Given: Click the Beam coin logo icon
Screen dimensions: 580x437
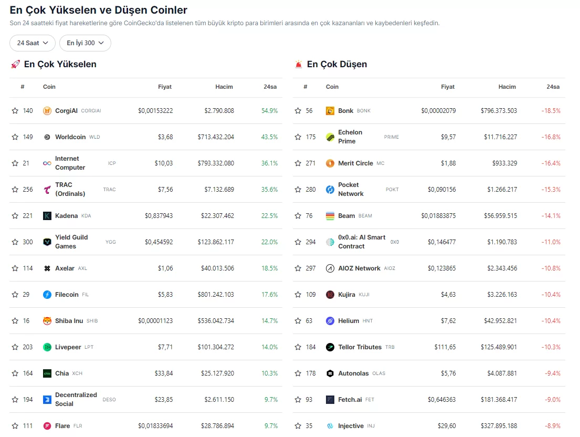Looking at the screenshot, I should coord(330,216).
